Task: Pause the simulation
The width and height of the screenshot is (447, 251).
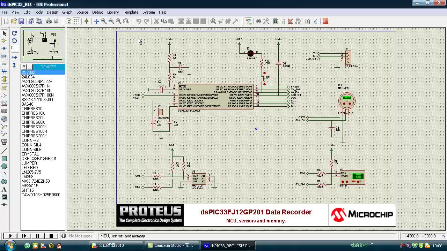Action: [x=38, y=236]
